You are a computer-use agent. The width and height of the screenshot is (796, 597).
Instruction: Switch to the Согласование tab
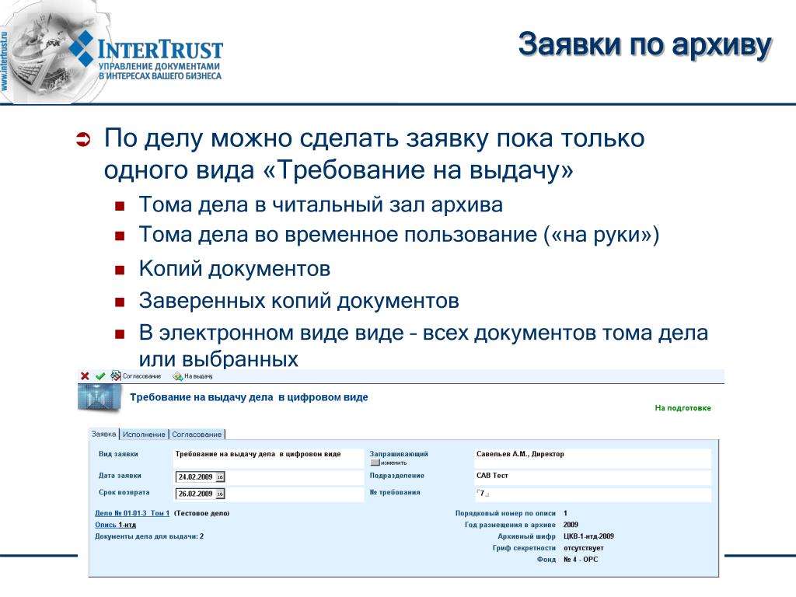[197, 435]
